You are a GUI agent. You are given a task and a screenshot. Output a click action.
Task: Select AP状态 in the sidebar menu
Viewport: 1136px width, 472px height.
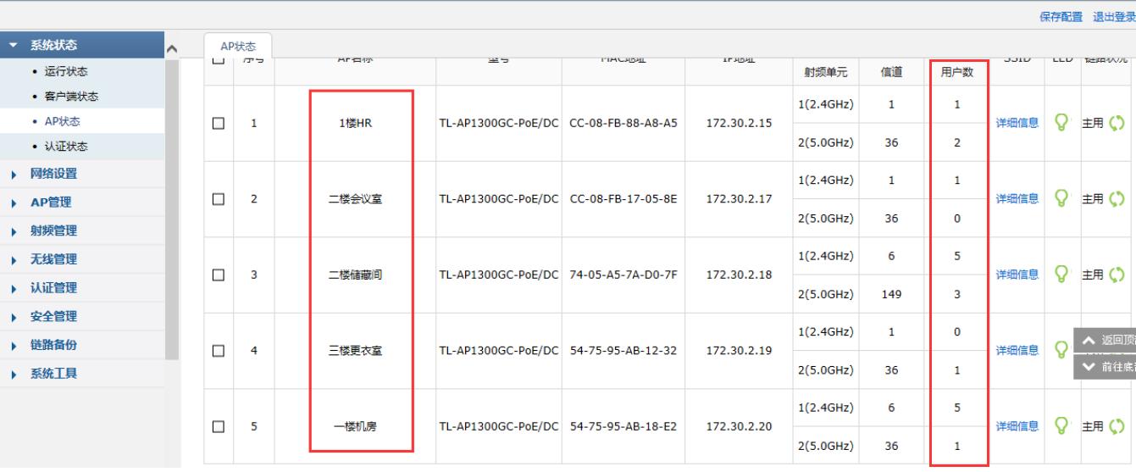62,121
